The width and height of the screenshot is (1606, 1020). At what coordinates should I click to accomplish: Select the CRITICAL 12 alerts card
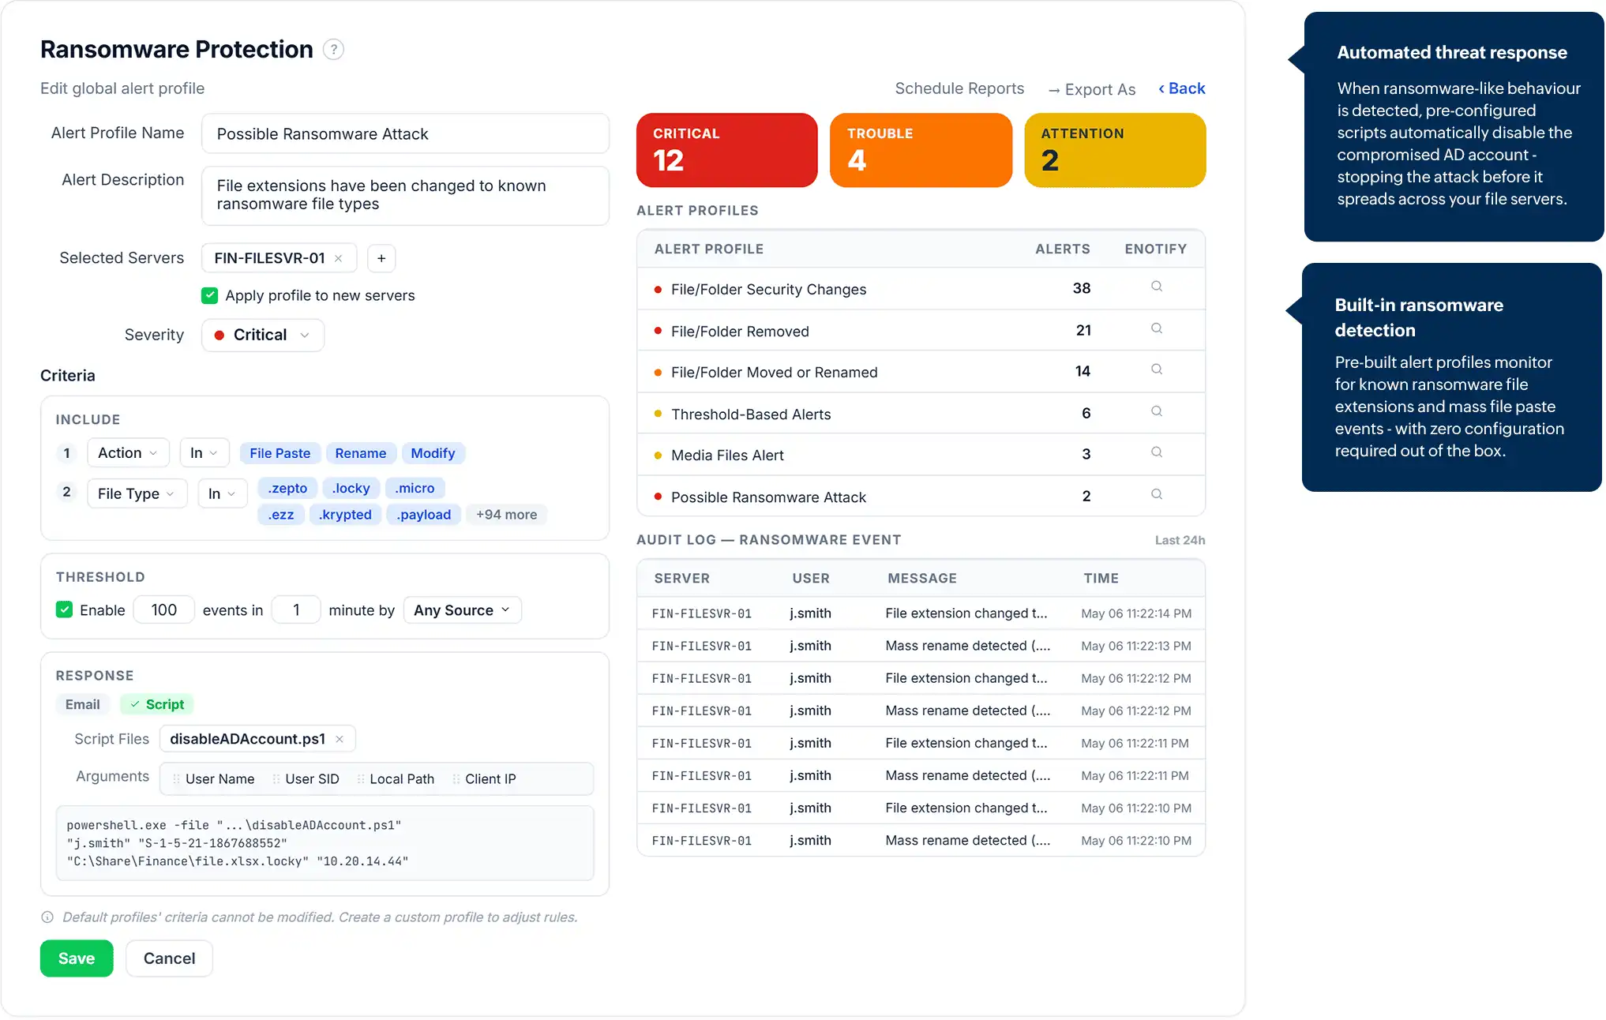726,150
